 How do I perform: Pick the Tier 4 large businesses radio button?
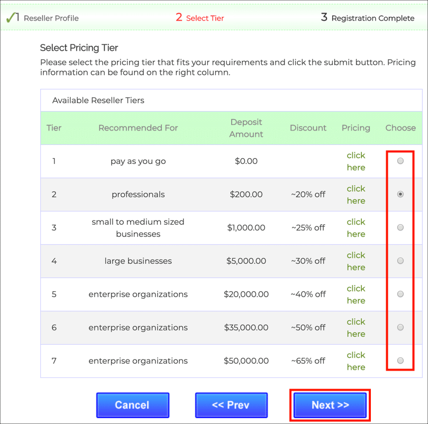click(x=400, y=261)
